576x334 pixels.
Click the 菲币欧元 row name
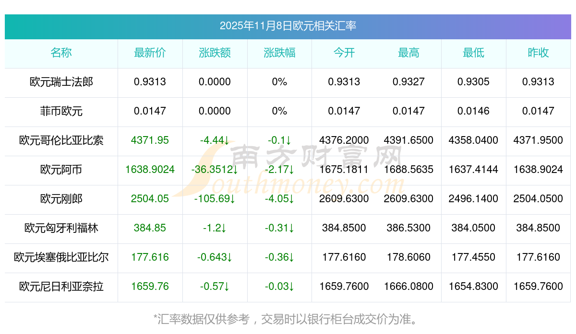click(x=61, y=111)
